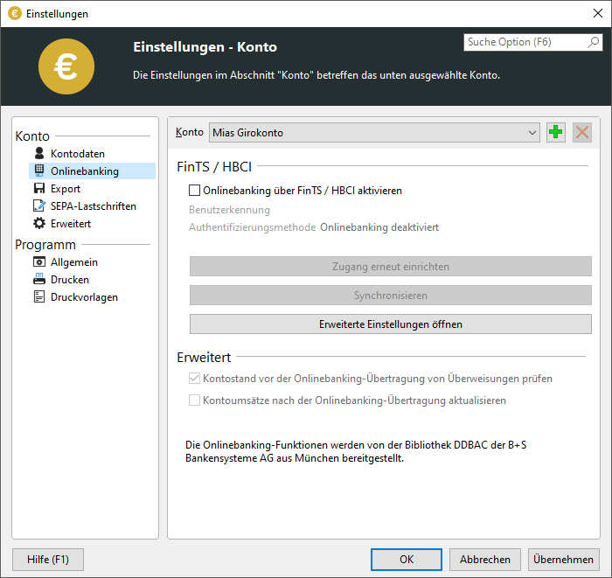This screenshot has height=578, width=612.
Task: Click the Programm sidebar group heading
Action: tap(45, 245)
